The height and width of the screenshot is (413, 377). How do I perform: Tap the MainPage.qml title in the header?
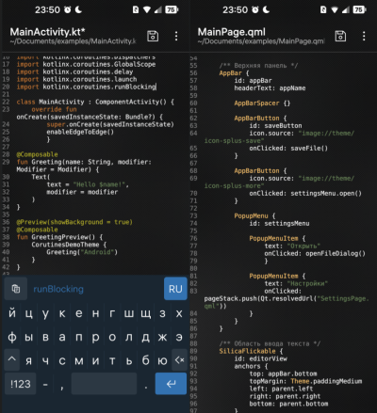pos(232,32)
